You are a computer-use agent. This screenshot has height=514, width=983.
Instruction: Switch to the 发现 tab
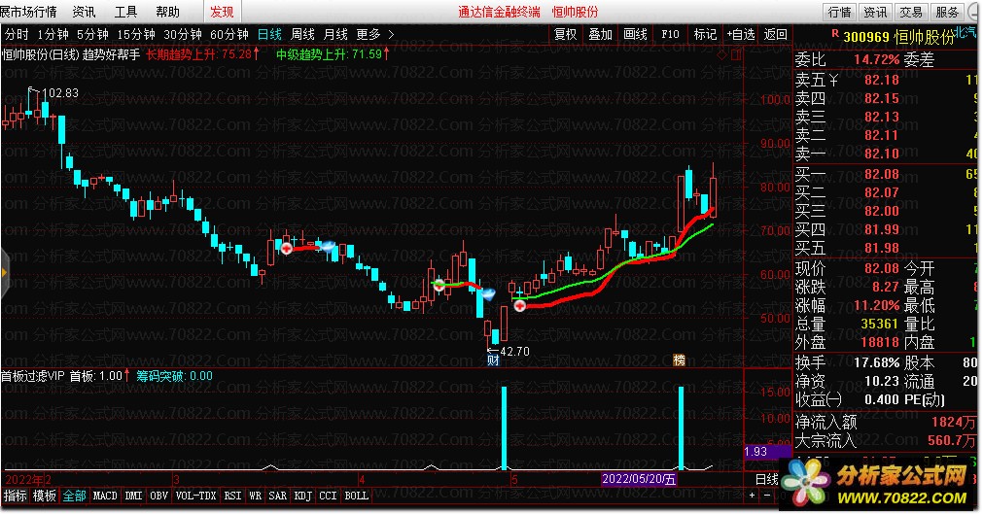[222, 12]
